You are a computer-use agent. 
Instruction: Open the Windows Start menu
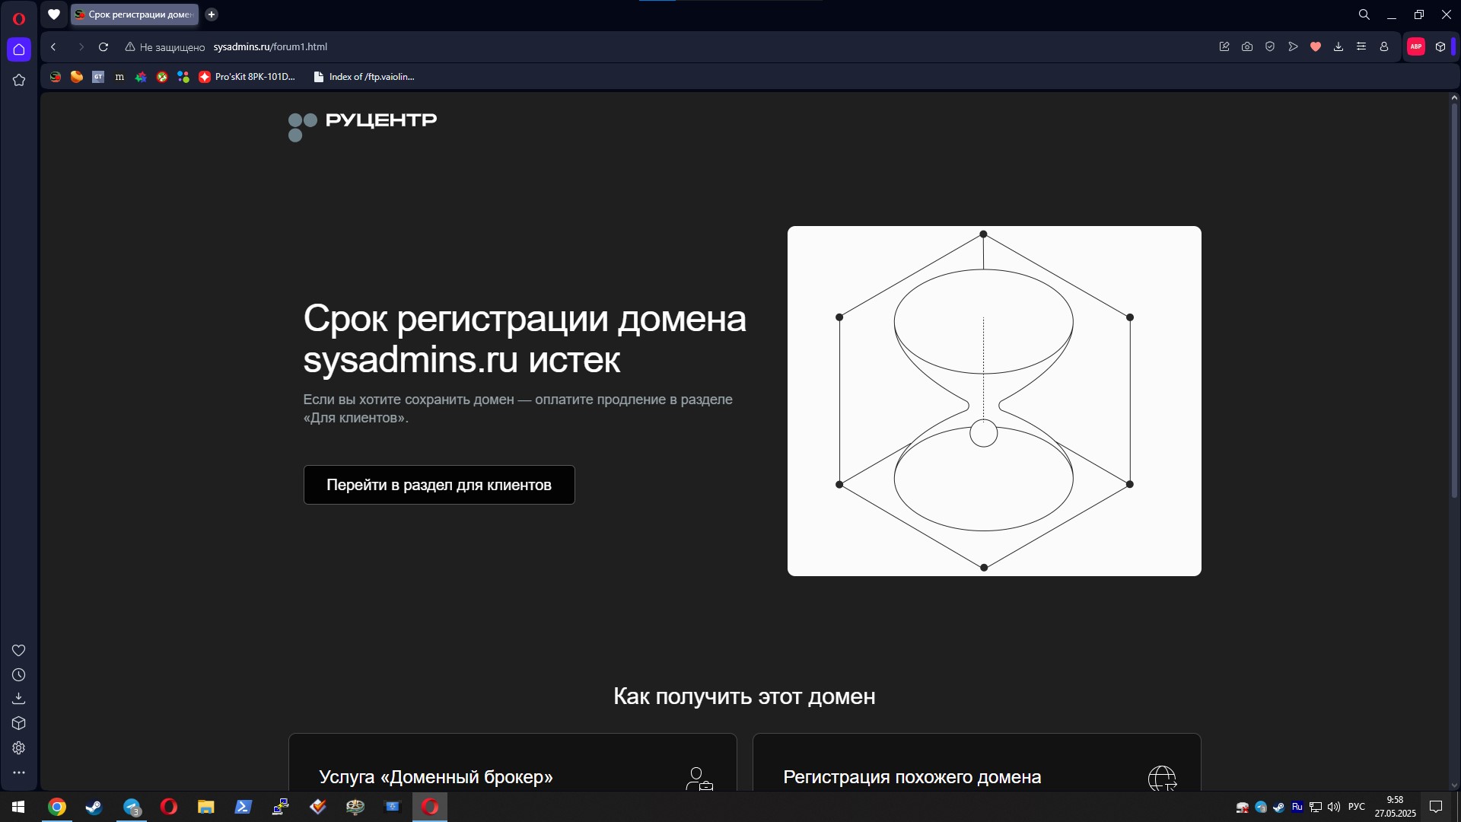[18, 807]
